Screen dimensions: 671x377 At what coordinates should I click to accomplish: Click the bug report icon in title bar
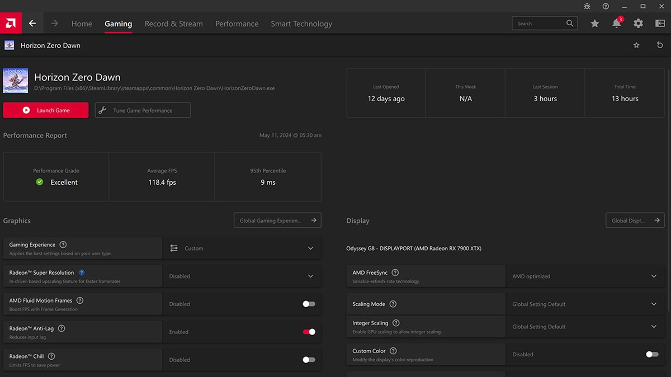coord(587,6)
